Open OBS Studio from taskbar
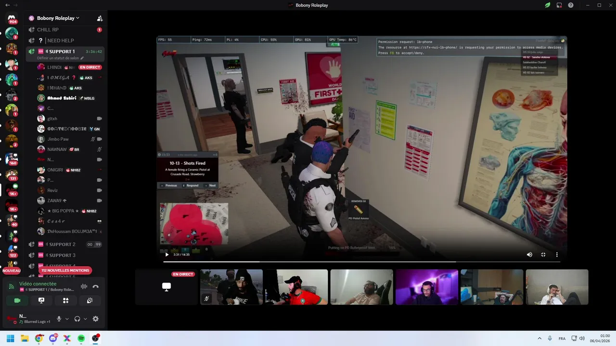 point(95,338)
